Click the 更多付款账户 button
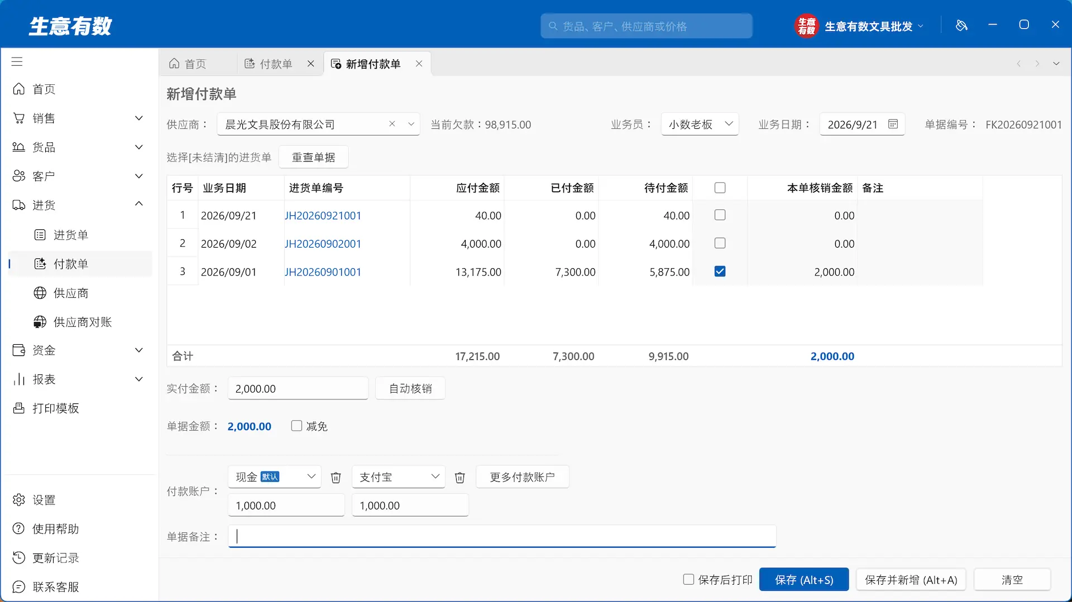The width and height of the screenshot is (1072, 602). pyautogui.click(x=523, y=478)
